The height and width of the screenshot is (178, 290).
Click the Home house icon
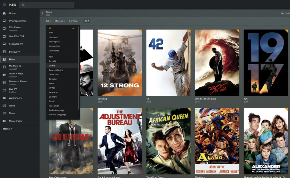point(4,13)
